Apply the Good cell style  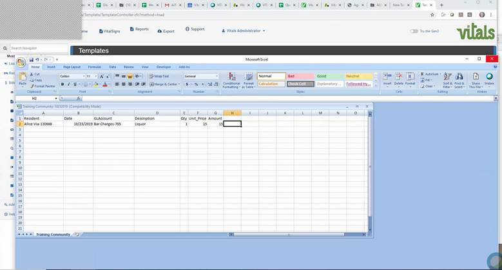click(329, 76)
